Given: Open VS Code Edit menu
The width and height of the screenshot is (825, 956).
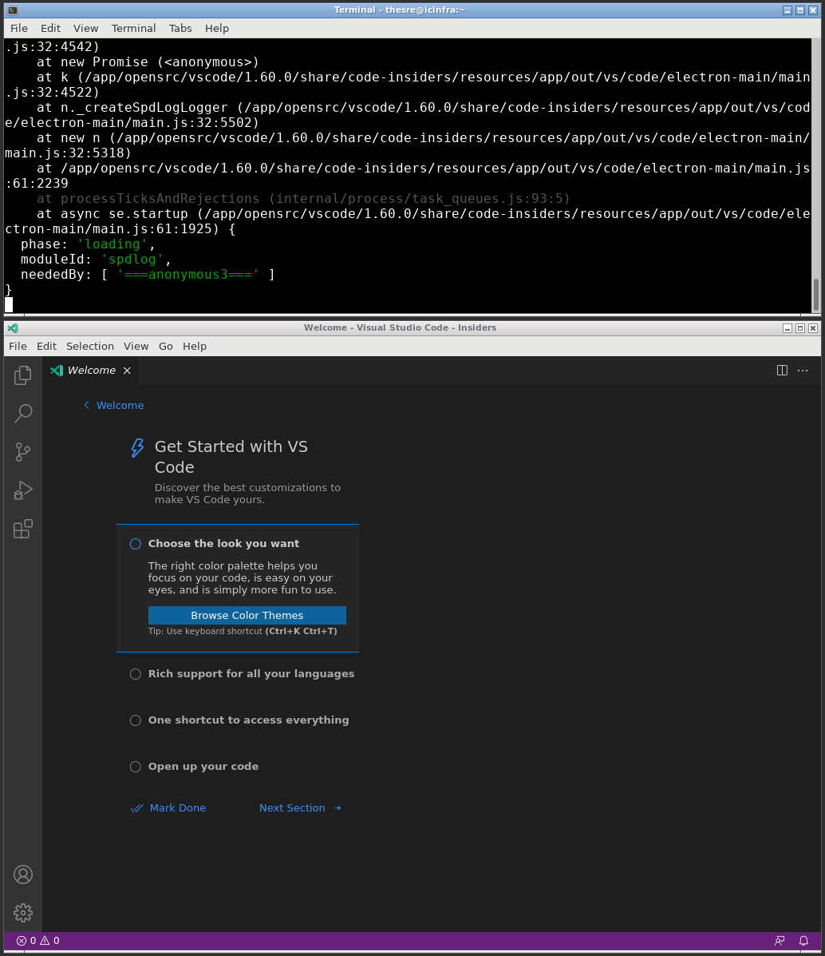Looking at the screenshot, I should coord(46,346).
